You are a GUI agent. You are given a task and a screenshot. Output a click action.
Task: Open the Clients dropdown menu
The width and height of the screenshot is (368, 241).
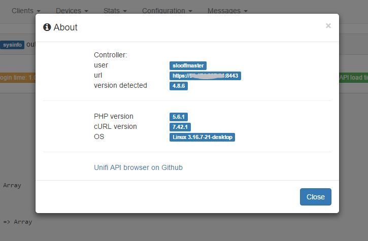26,10
